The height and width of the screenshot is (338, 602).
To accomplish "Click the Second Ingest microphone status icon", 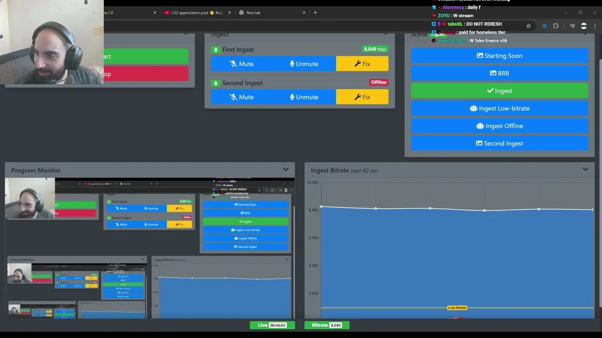I will click(x=216, y=83).
